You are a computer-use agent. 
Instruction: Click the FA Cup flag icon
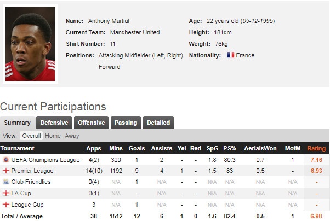tap(6, 193)
